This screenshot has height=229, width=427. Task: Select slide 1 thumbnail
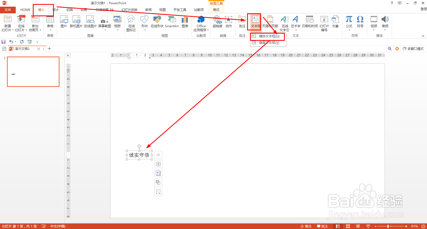(33, 72)
